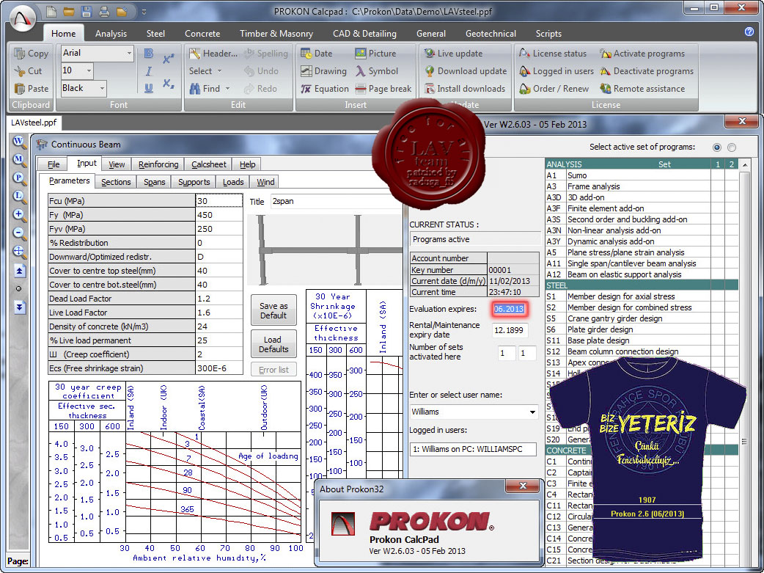Toggle Underline formatting
This screenshot has height=573, width=764.
pos(149,88)
